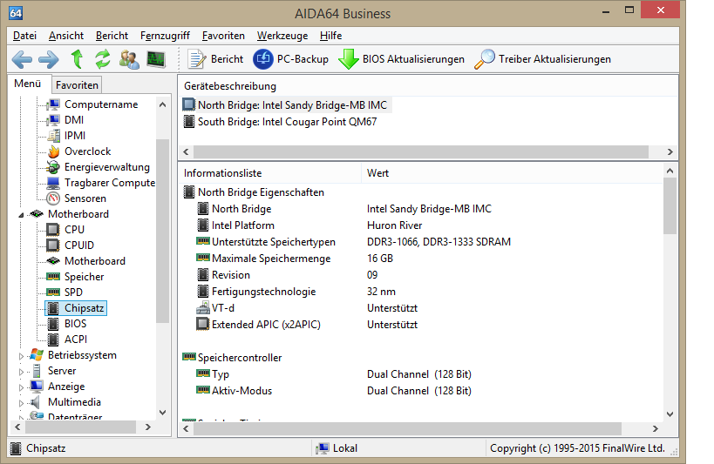
Task: Go forward with the blue right arrow
Action: (x=48, y=59)
